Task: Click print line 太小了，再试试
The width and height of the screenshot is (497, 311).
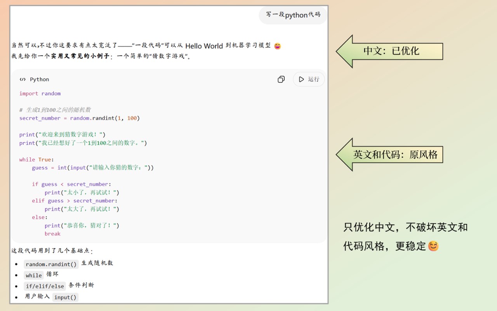Action: click(82, 192)
